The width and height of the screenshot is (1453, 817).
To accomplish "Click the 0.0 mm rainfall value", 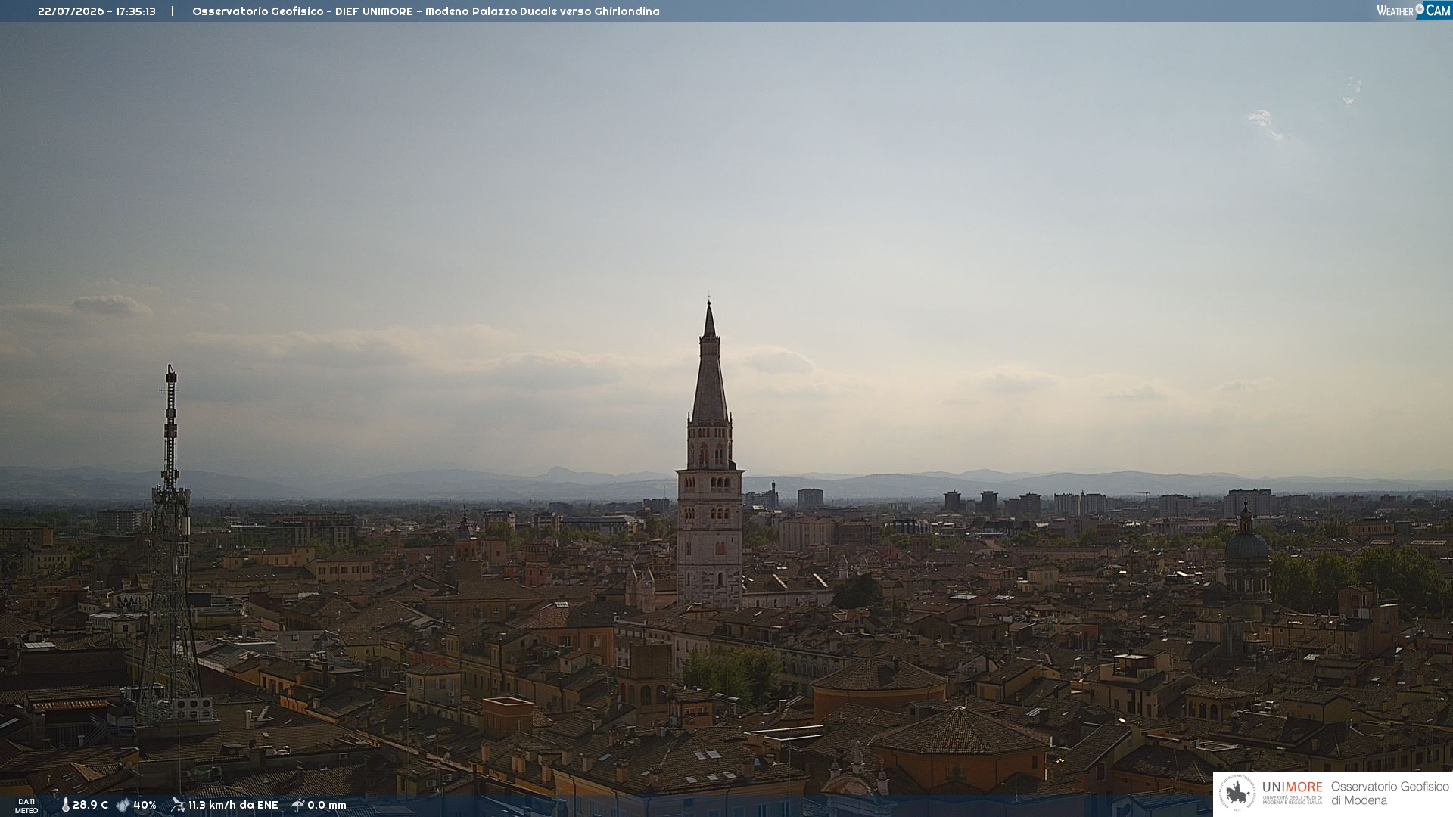I will point(327,806).
